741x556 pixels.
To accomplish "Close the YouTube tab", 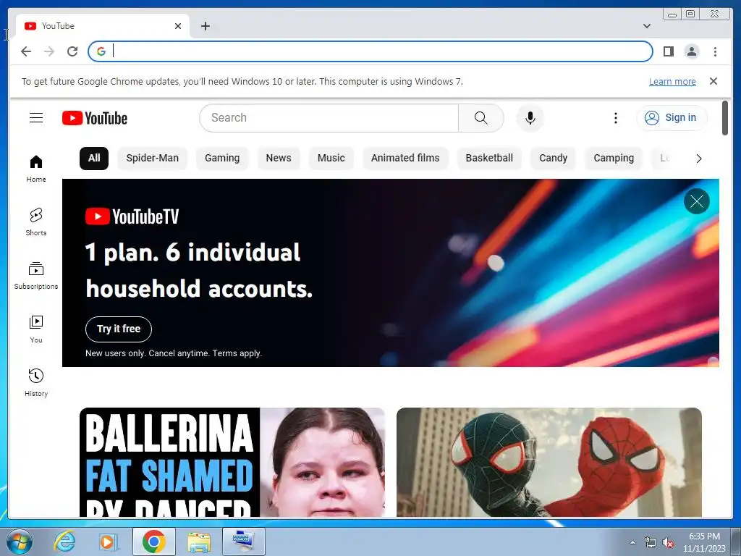I will [178, 26].
